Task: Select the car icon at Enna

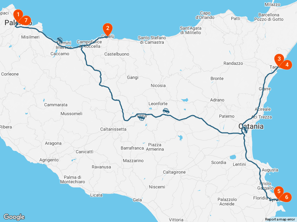Action: [x=141, y=118]
